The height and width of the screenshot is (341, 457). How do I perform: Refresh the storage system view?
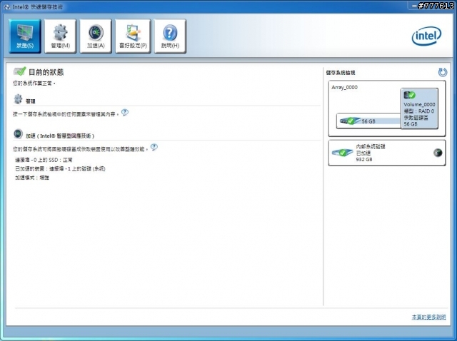pos(443,72)
